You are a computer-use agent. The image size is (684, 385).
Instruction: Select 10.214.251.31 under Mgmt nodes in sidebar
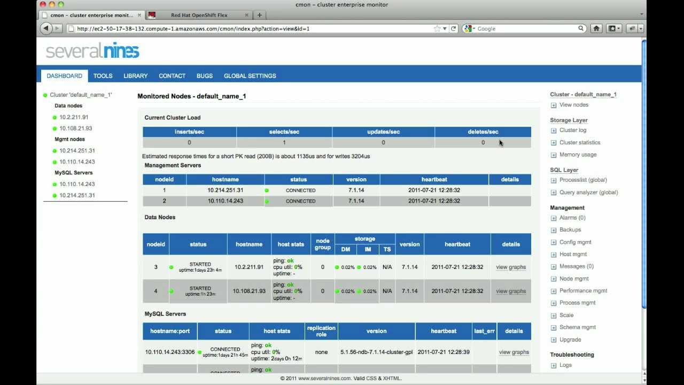(77, 151)
